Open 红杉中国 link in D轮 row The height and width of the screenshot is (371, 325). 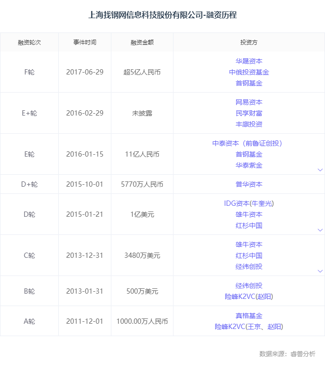pos(249,225)
